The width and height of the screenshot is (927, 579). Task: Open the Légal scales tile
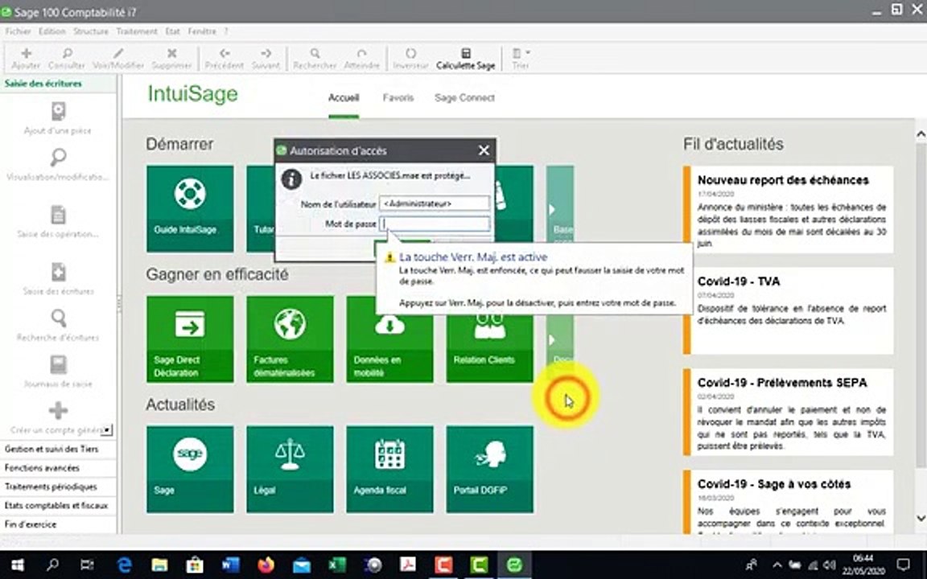(x=290, y=469)
